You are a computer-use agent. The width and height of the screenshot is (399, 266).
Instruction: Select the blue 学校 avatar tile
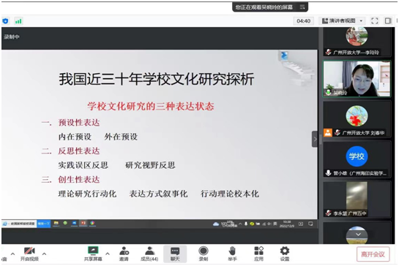357,156
